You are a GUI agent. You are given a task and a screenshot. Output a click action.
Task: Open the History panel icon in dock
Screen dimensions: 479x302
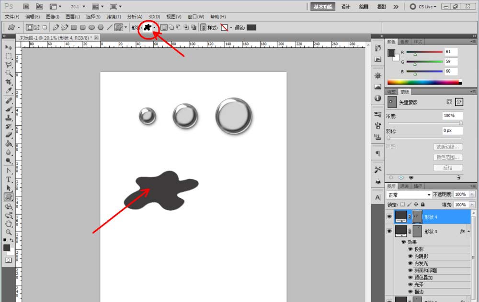(378, 48)
